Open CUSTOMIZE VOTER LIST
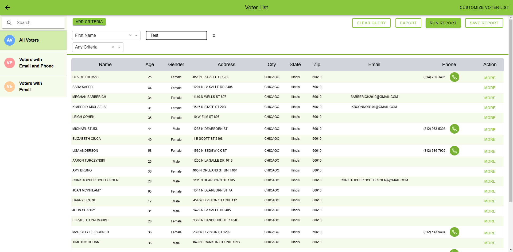 484,7
